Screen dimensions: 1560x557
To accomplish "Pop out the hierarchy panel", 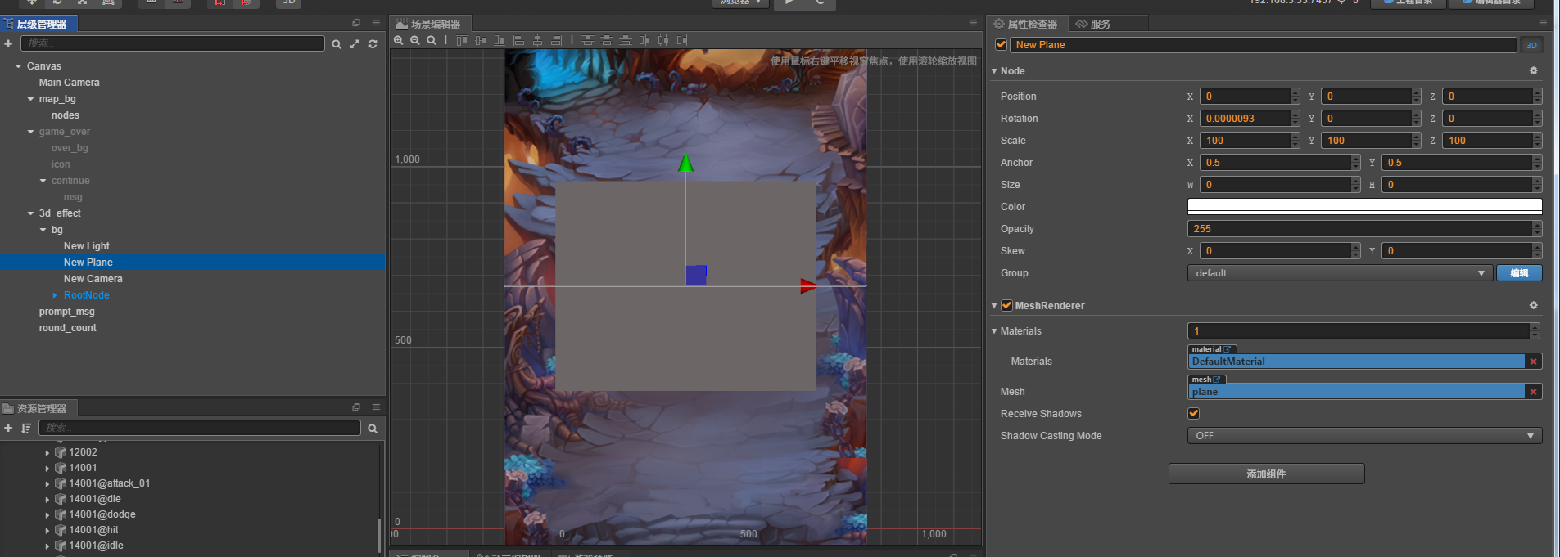I will (356, 23).
